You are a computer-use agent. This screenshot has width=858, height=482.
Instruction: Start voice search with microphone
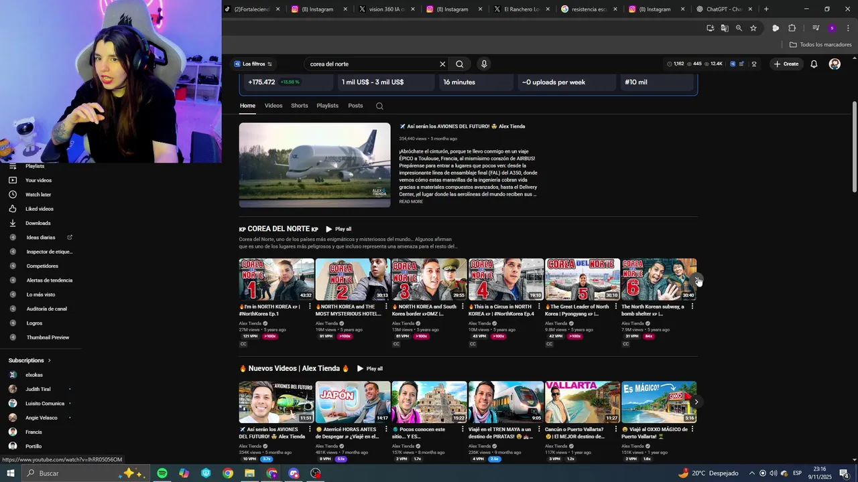484,64
